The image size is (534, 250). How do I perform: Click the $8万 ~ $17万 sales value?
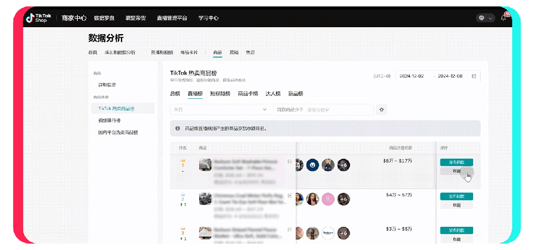[x=397, y=161]
